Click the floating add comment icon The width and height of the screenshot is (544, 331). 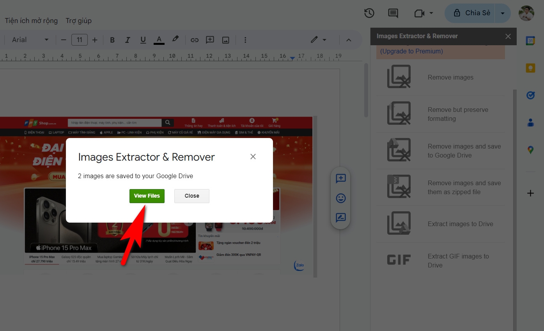340,179
